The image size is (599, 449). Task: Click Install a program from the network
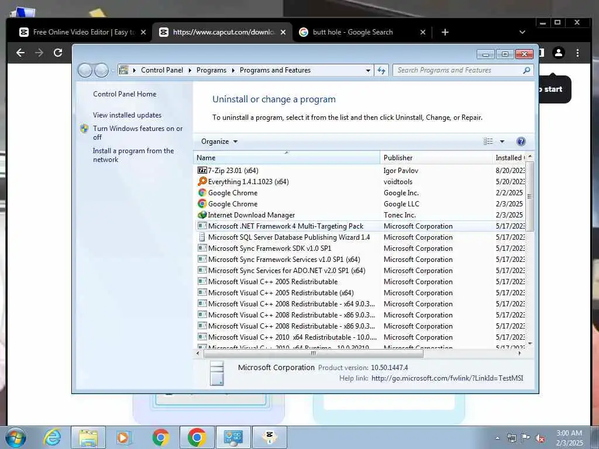tap(133, 155)
